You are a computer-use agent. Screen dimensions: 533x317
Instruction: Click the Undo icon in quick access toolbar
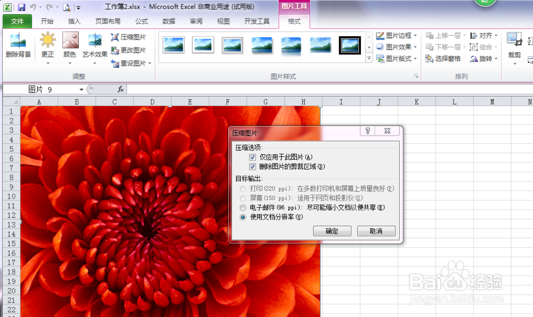[33, 7]
